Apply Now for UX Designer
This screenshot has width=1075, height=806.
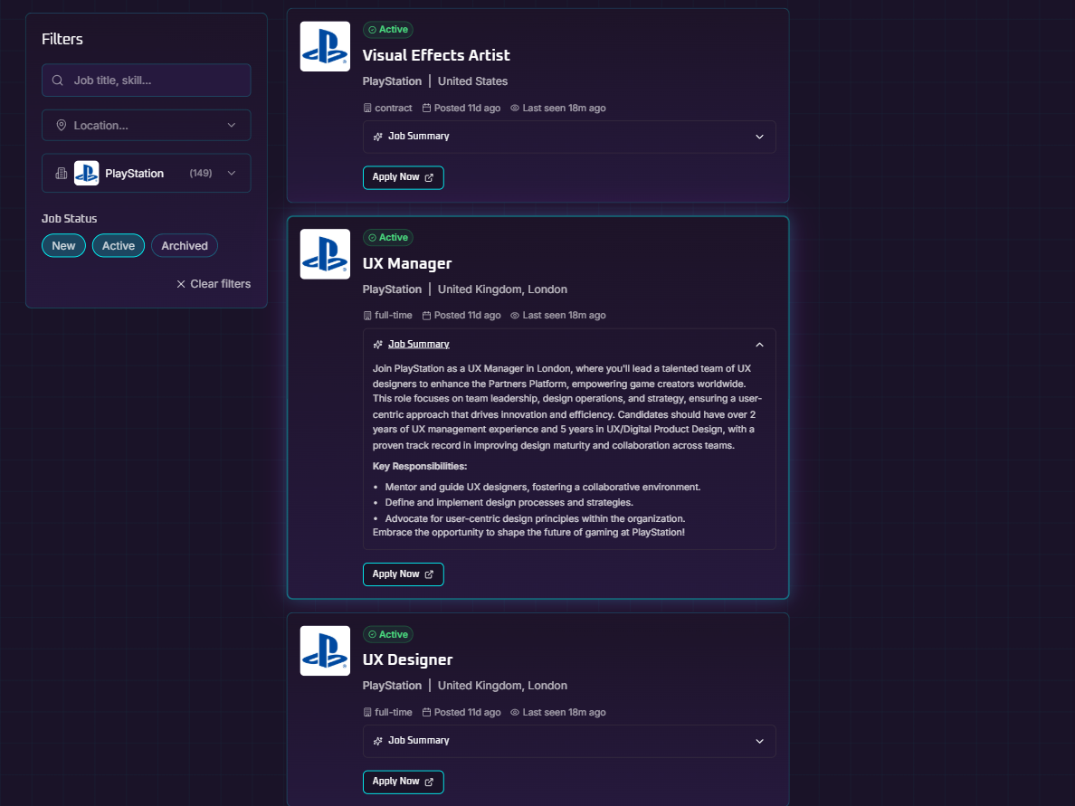pos(404,782)
